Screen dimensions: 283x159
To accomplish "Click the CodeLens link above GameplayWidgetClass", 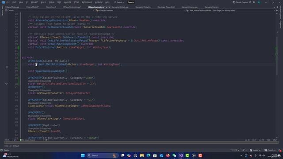I will tap(39, 103).
